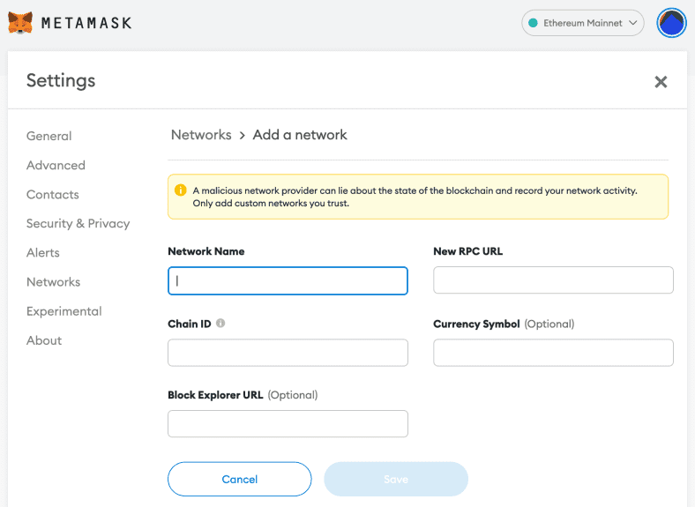Click the green network status dot
The image size is (695, 507).
coord(534,23)
